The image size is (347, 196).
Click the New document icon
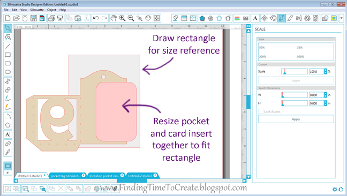(7, 18)
